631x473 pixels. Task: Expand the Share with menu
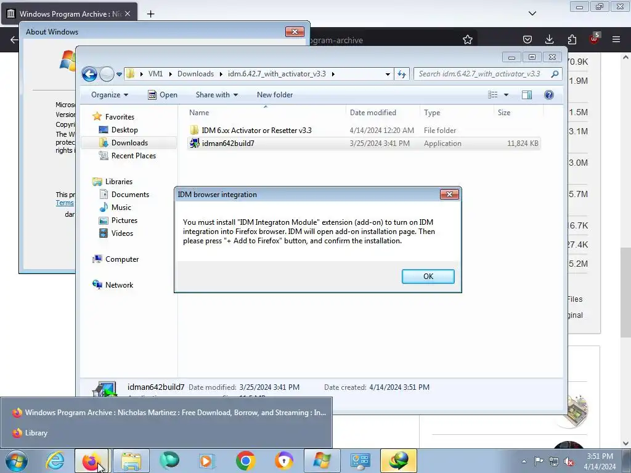[x=216, y=95]
